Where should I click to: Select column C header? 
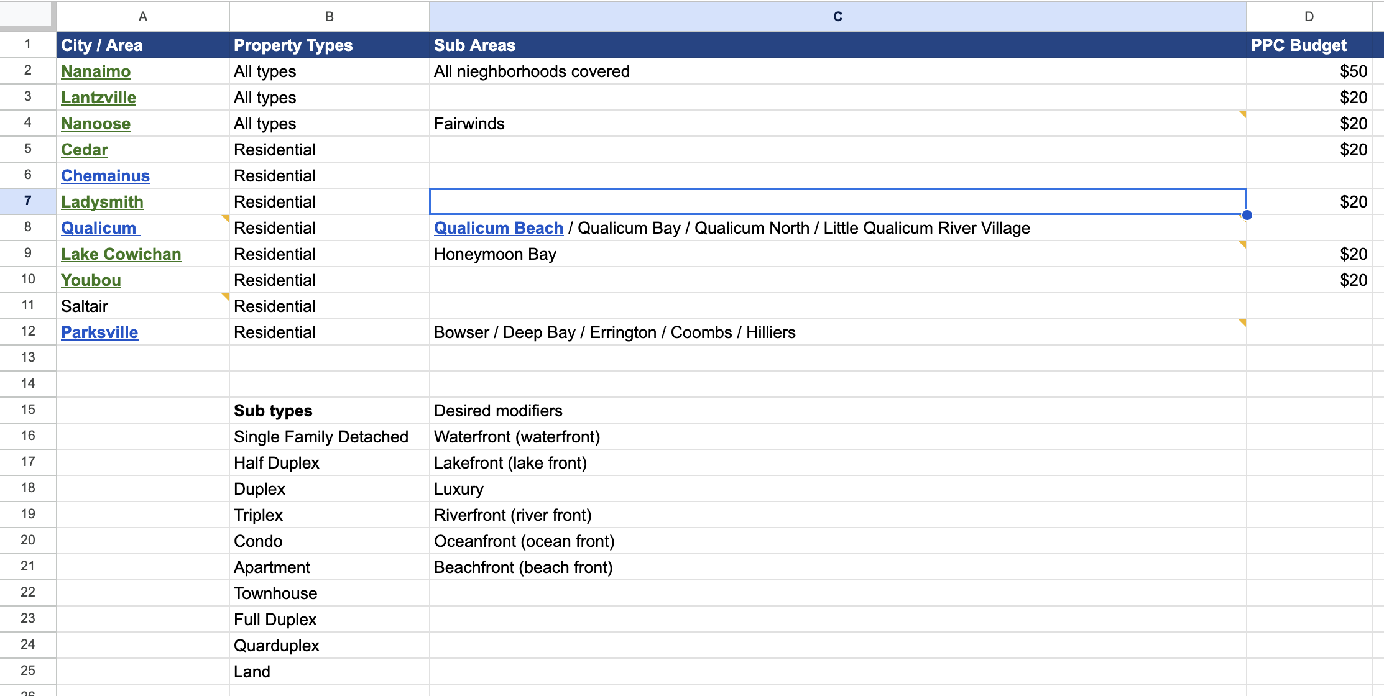pyautogui.click(x=837, y=17)
